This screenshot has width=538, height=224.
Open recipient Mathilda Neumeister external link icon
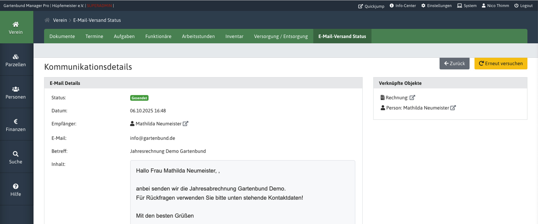(186, 124)
